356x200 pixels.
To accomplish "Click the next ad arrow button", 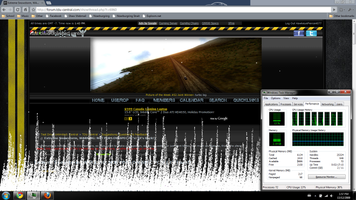I will [x=130, y=119].
